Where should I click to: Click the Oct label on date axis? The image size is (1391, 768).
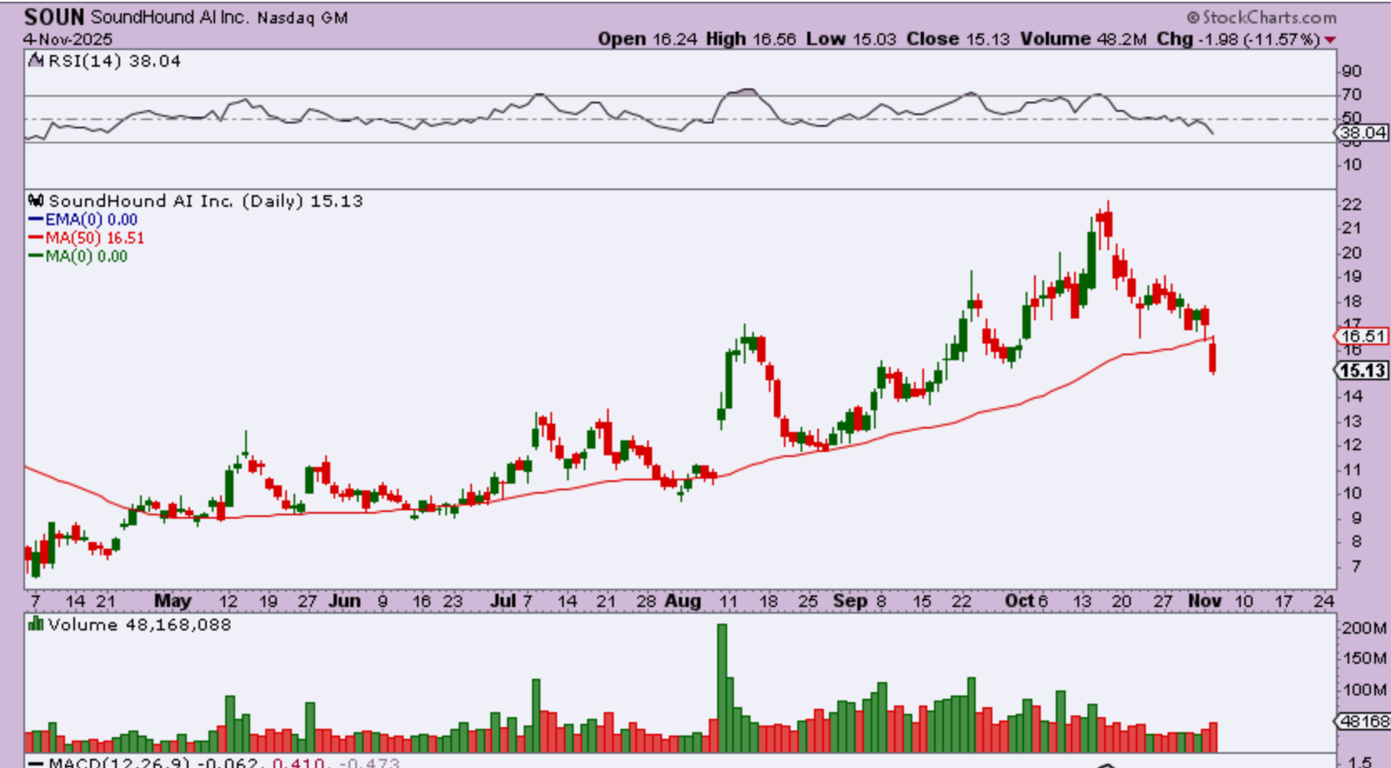tap(1019, 600)
